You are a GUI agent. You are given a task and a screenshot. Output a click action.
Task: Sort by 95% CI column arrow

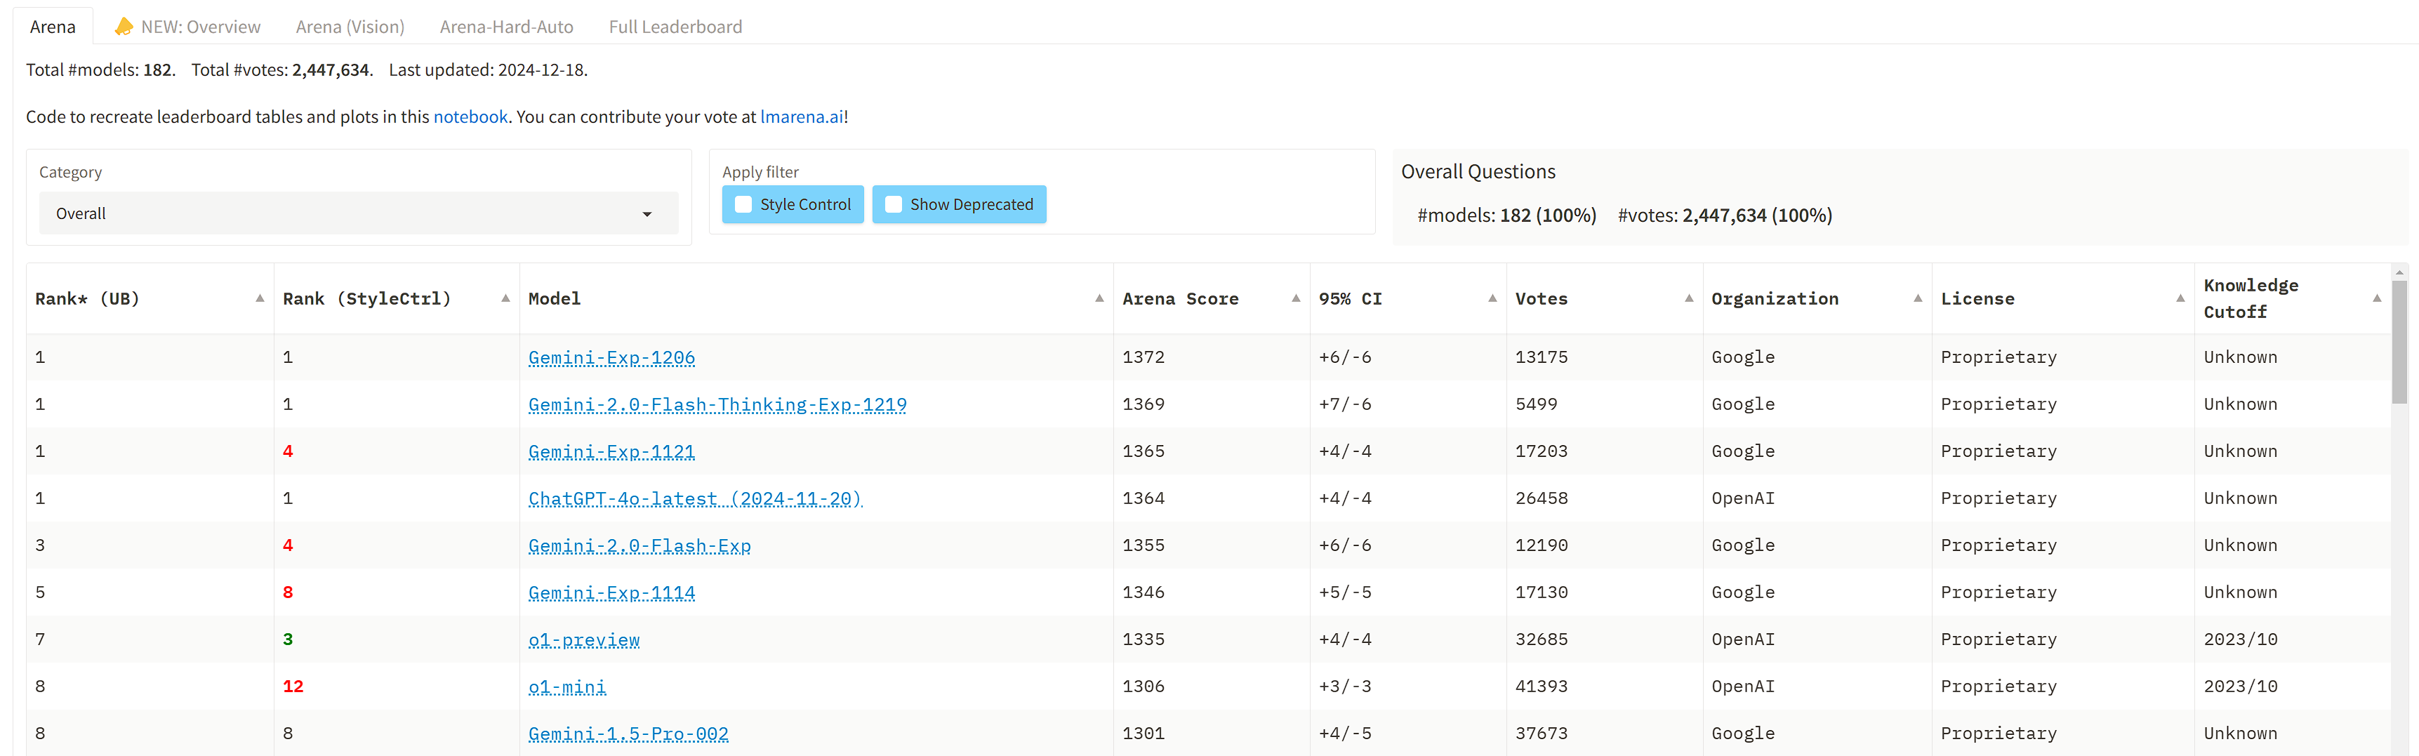tap(1492, 298)
